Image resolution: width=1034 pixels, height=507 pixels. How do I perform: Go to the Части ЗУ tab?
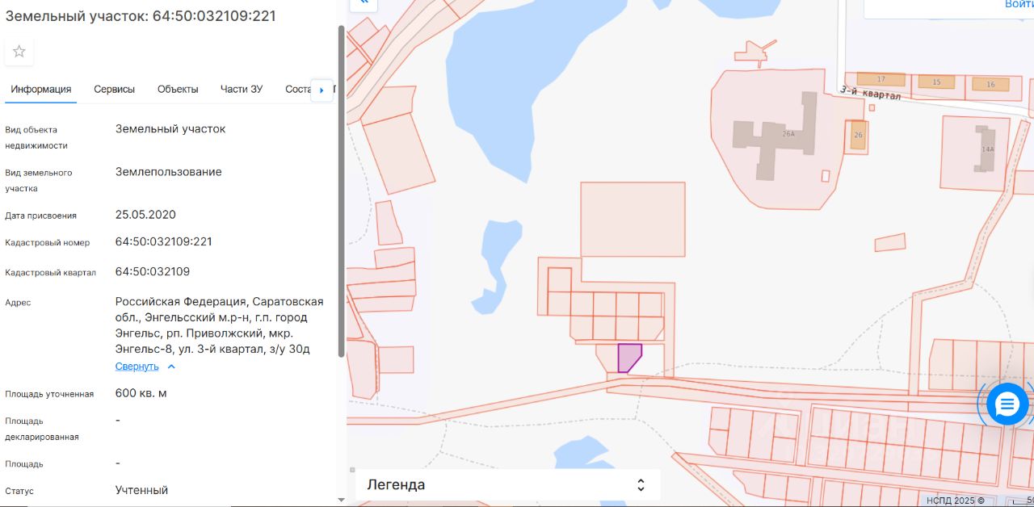pos(242,90)
